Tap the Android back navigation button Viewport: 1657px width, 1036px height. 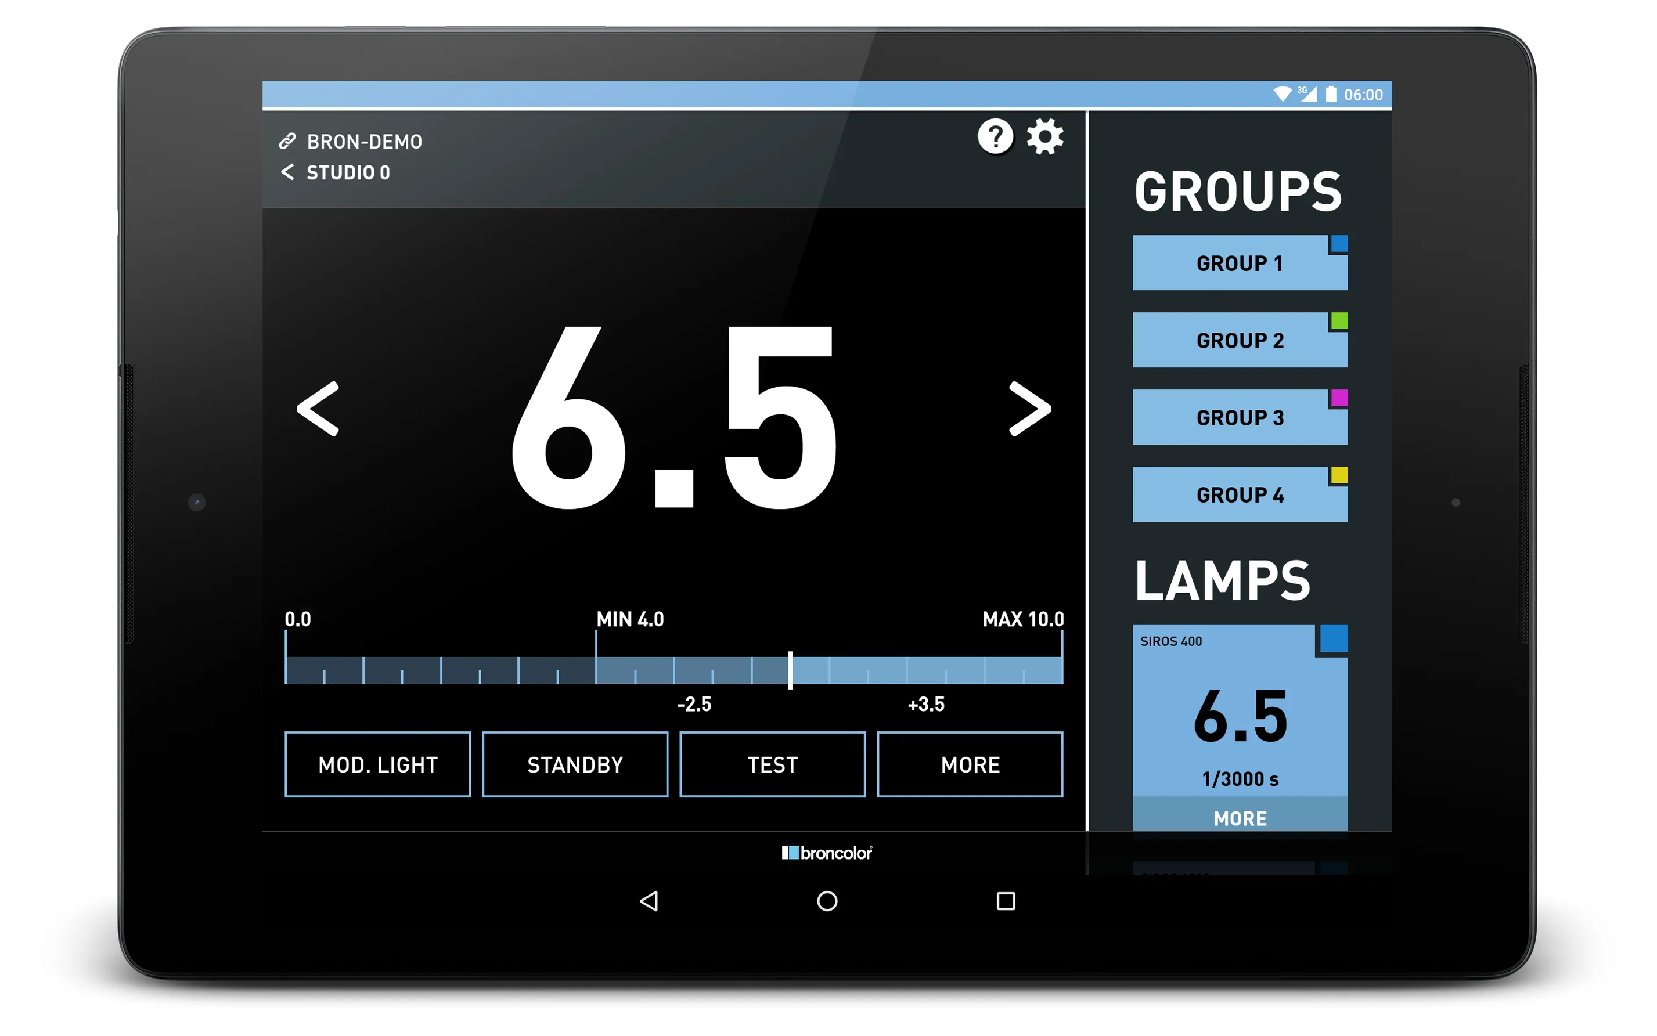point(649,901)
